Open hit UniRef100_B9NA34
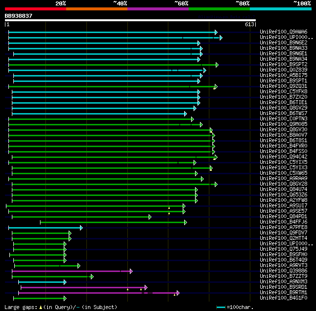 click(283, 59)
